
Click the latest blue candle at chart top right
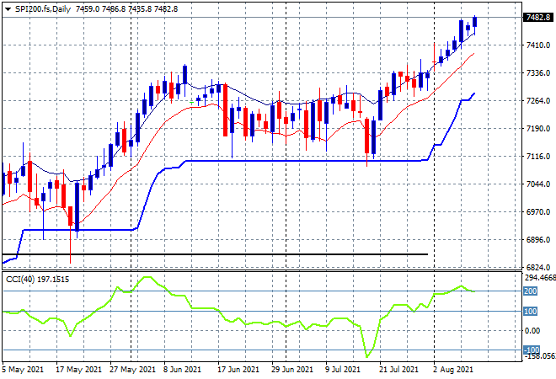click(x=475, y=22)
